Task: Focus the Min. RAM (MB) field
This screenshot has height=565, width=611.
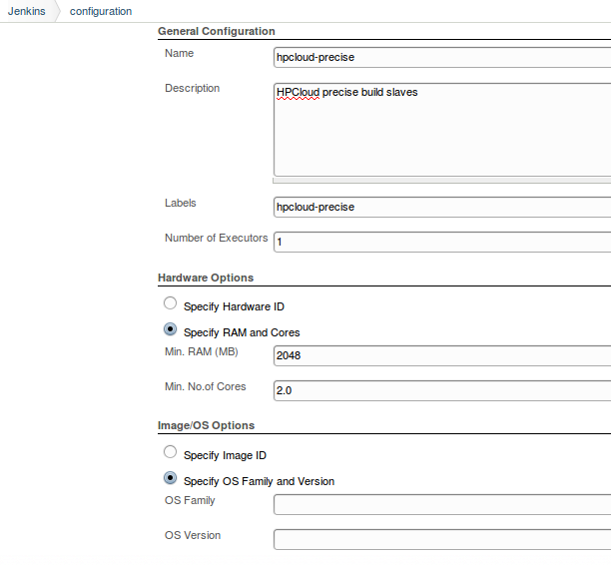Action: point(441,356)
